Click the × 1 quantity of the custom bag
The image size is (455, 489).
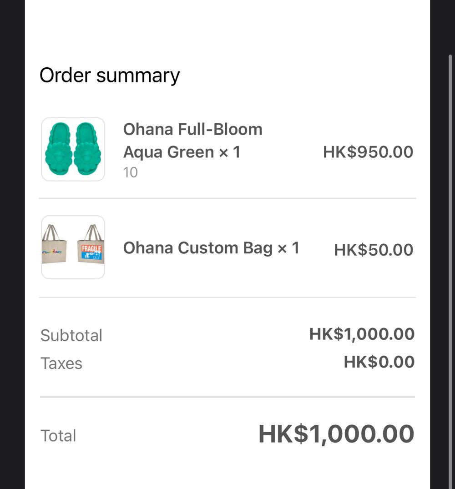tap(288, 248)
